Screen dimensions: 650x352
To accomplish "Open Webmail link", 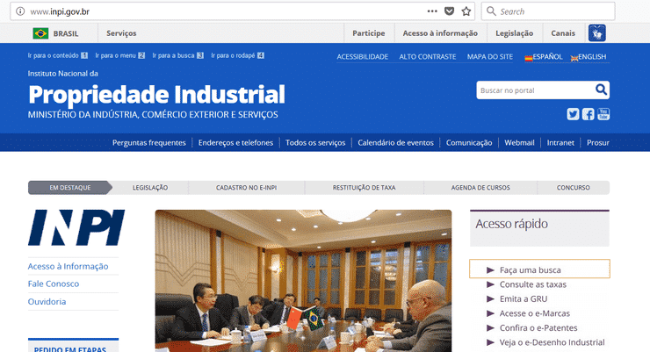I will coord(519,142).
